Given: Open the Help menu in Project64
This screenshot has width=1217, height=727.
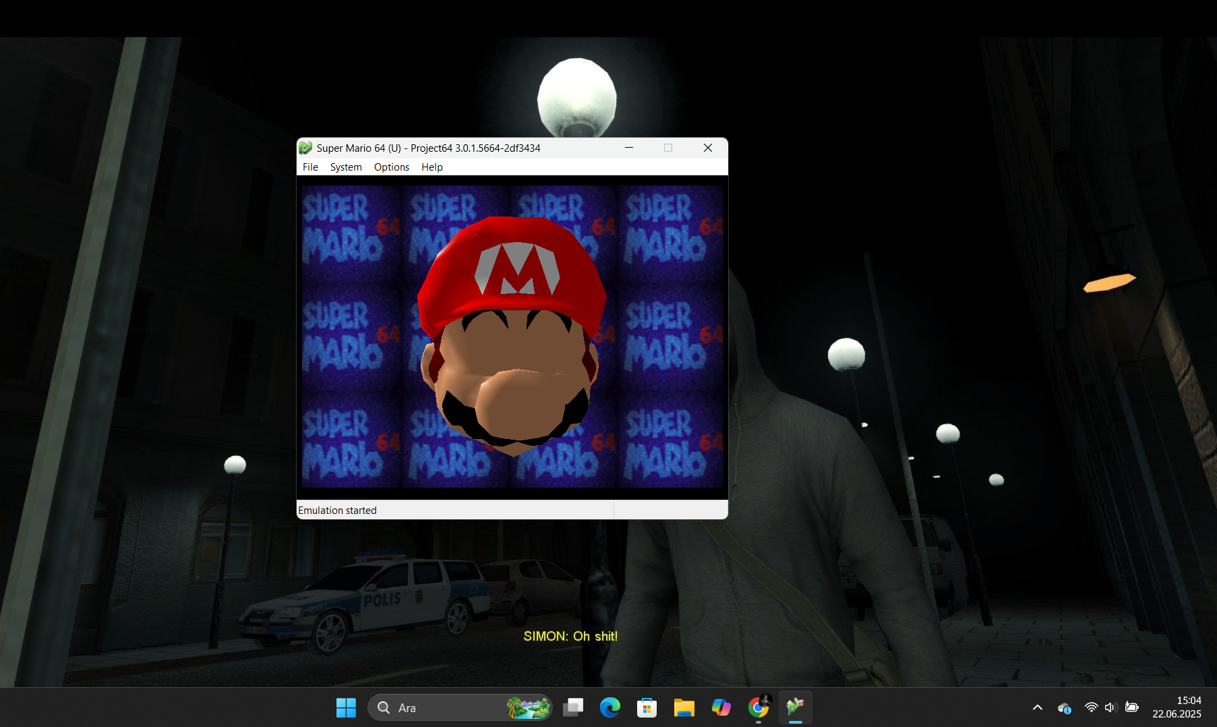Looking at the screenshot, I should (432, 167).
